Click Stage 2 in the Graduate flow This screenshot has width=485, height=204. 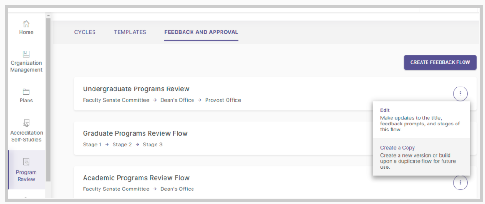click(x=122, y=145)
